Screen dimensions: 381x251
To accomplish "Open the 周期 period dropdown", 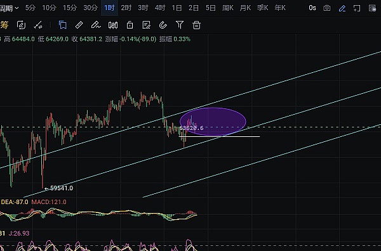I will (x=10, y=8).
